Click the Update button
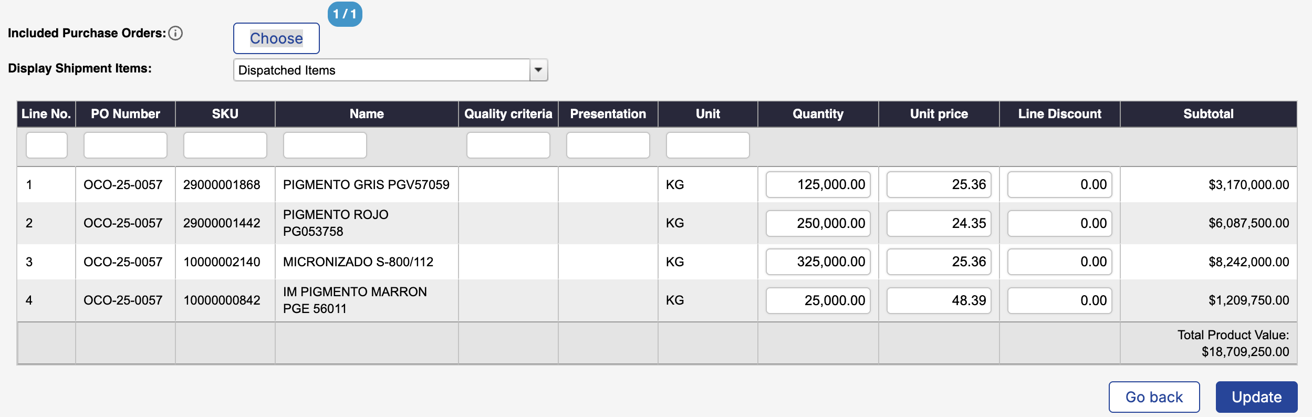This screenshot has height=417, width=1312. pyautogui.click(x=1256, y=397)
